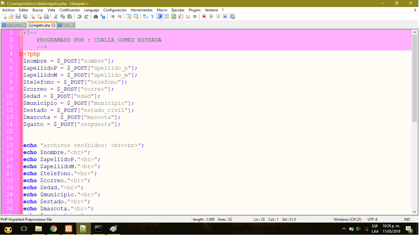
Task: Play the recorded macro from the toolbar
Action: click(x=218, y=17)
